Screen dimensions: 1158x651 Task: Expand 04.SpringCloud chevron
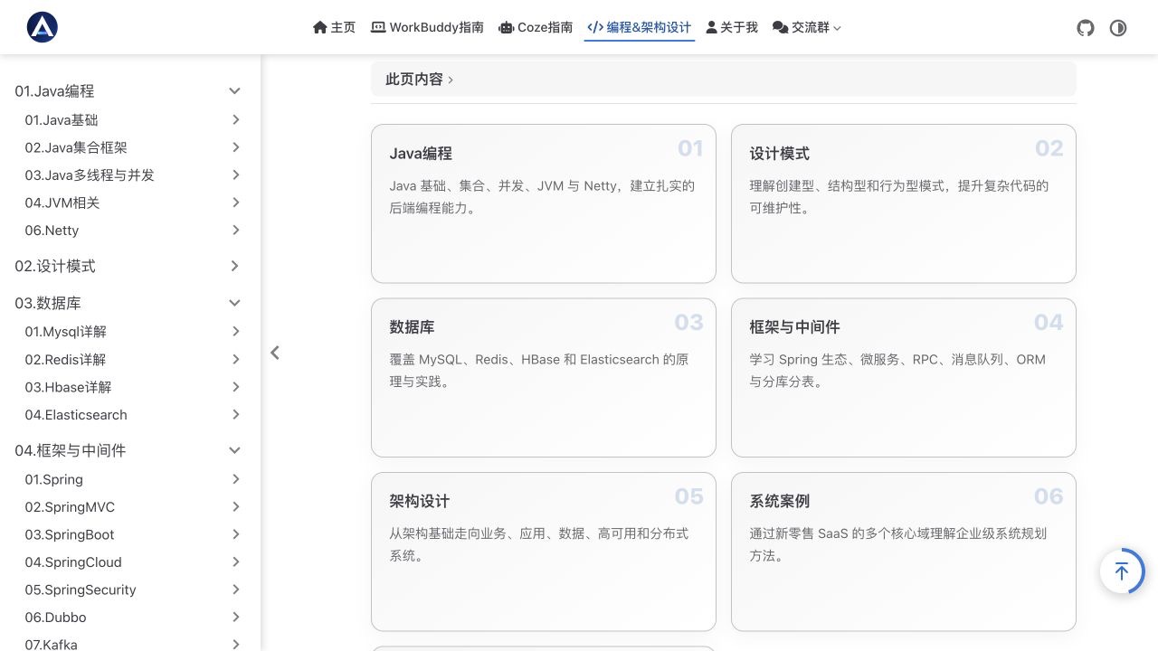[x=235, y=561]
